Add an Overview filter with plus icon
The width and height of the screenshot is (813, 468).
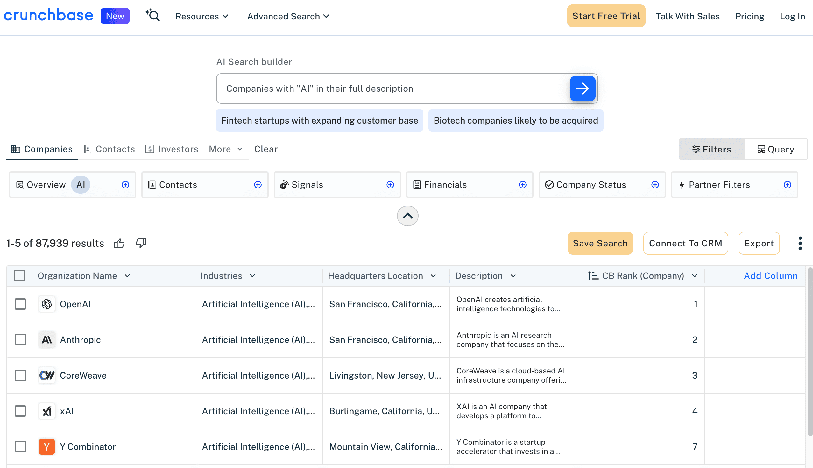(125, 185)
